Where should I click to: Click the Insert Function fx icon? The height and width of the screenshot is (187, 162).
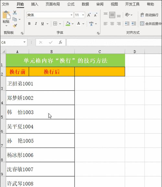pos(61,42)
